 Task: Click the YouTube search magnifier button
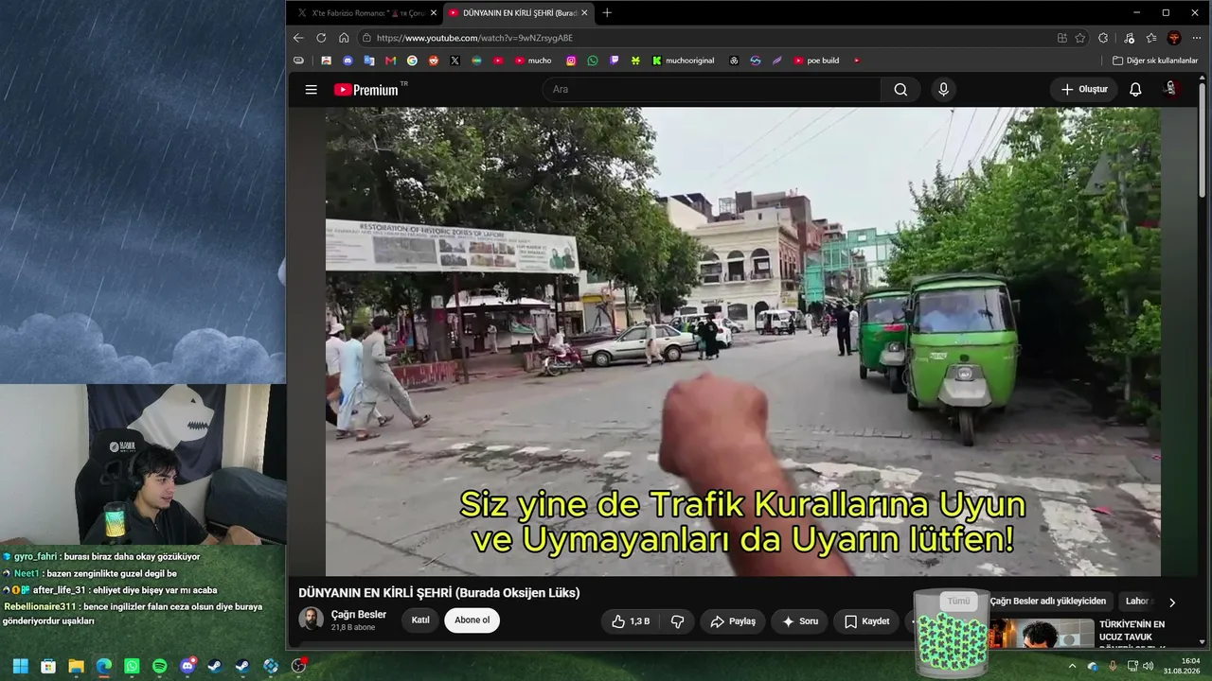click(x=900, y=90)
